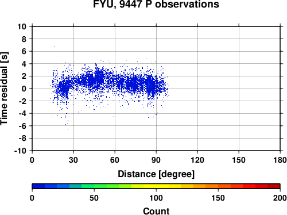Click the dense data cluster near 50 degrees
The height and width of the screenshot is (215, 287).
pyautogui.click(x=99, y=78)
